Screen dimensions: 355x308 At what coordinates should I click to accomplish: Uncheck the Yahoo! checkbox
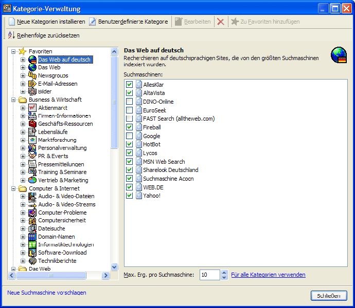click(x=129, y=196)
